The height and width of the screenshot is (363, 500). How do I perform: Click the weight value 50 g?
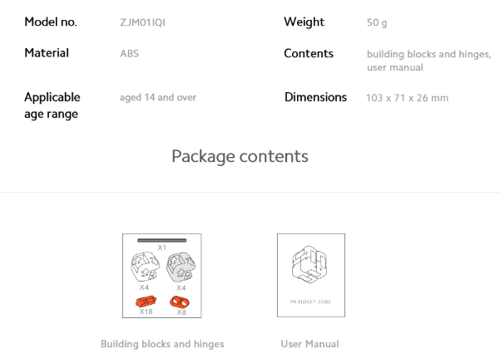[377, 22]
